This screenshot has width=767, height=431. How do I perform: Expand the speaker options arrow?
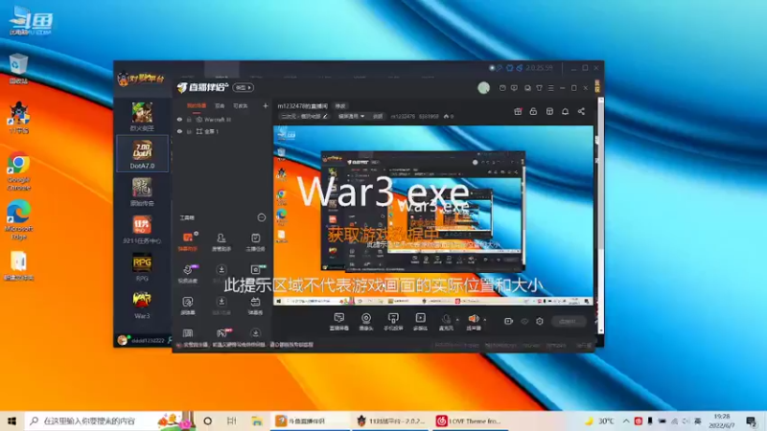pos(485,320)
